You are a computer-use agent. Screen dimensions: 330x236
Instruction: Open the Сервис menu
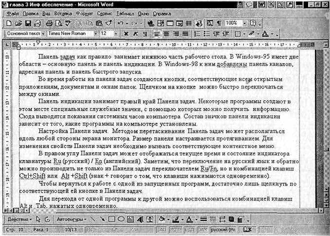coord(105,14)
